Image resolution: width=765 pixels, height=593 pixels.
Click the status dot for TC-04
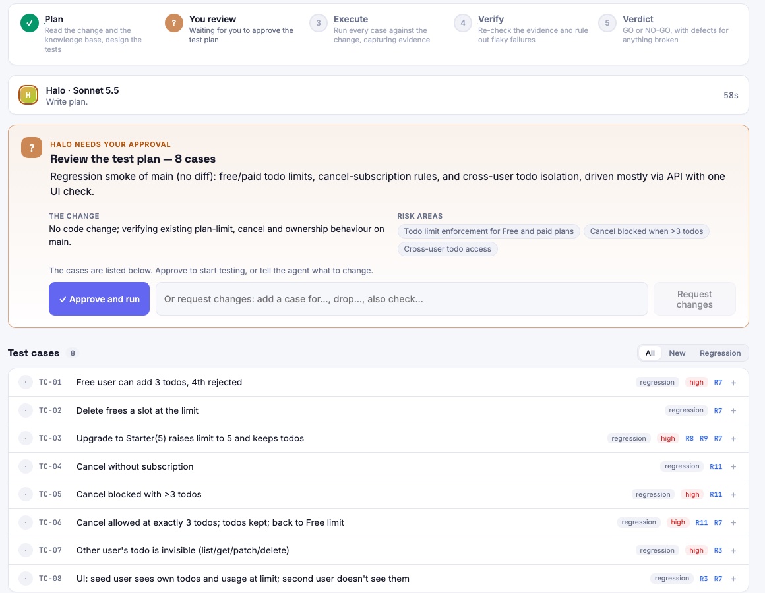25,466
